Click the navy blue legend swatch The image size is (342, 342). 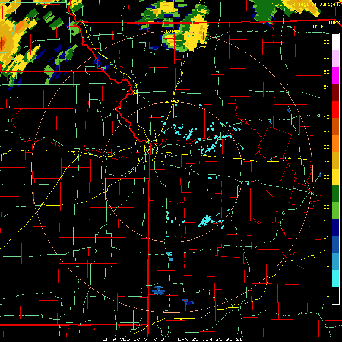click(x=336, y=228)
